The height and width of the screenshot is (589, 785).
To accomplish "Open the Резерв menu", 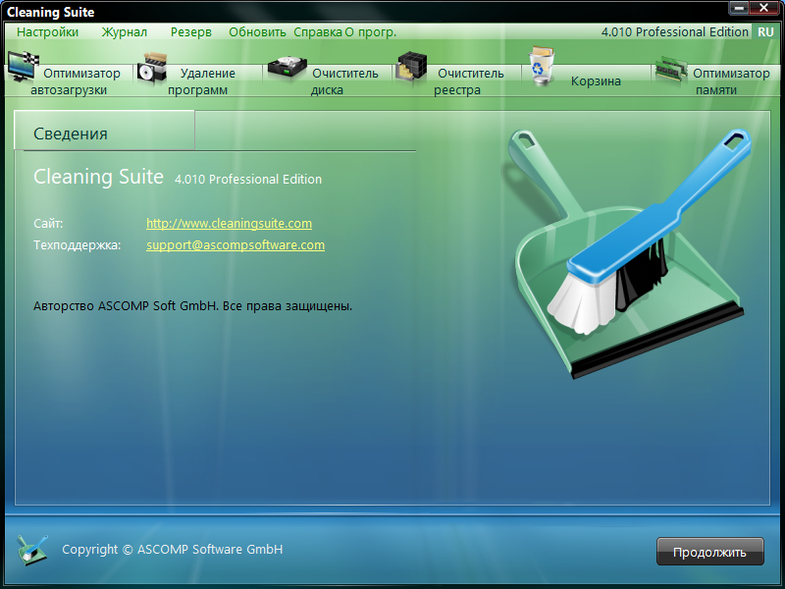I will pos(190,32).
